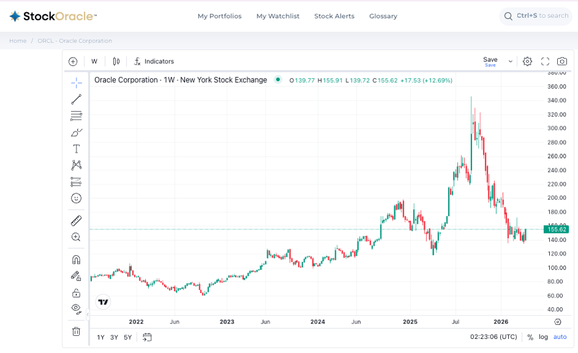Open the W interval selector

(x=94, y=61)
